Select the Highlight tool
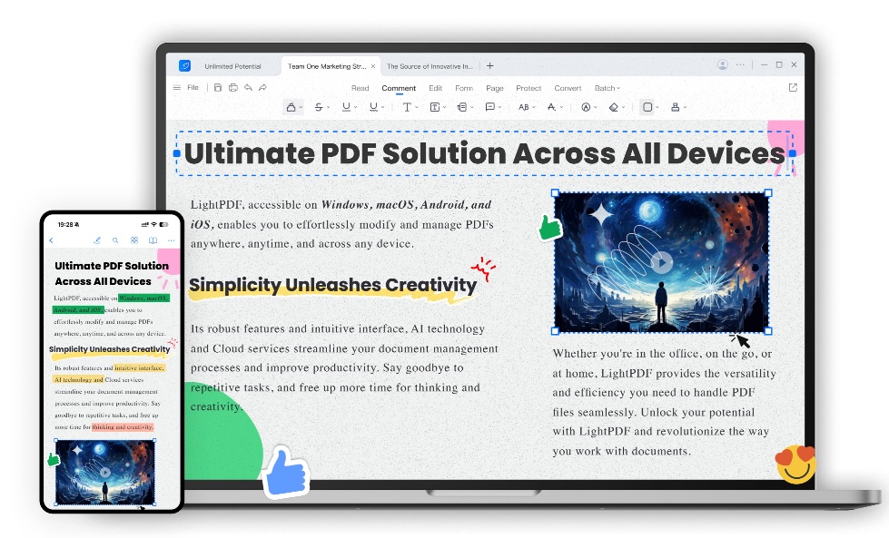 [x=291, y=107]
